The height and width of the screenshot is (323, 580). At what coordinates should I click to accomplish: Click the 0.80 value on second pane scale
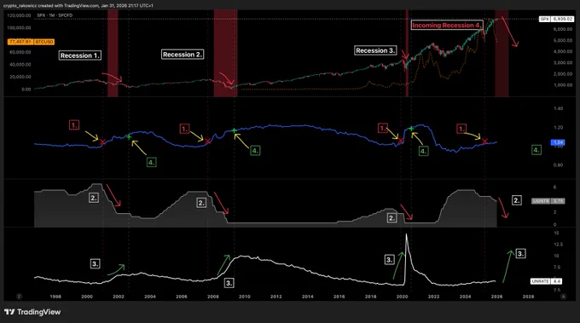pyautogui.click(x=558, y=164)
